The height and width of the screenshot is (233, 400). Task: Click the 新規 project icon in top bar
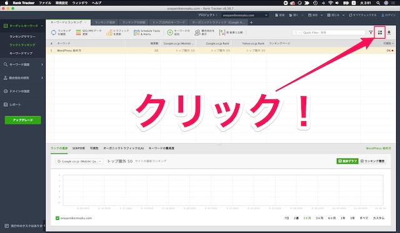pyautogui.click(x=276, y=15)
